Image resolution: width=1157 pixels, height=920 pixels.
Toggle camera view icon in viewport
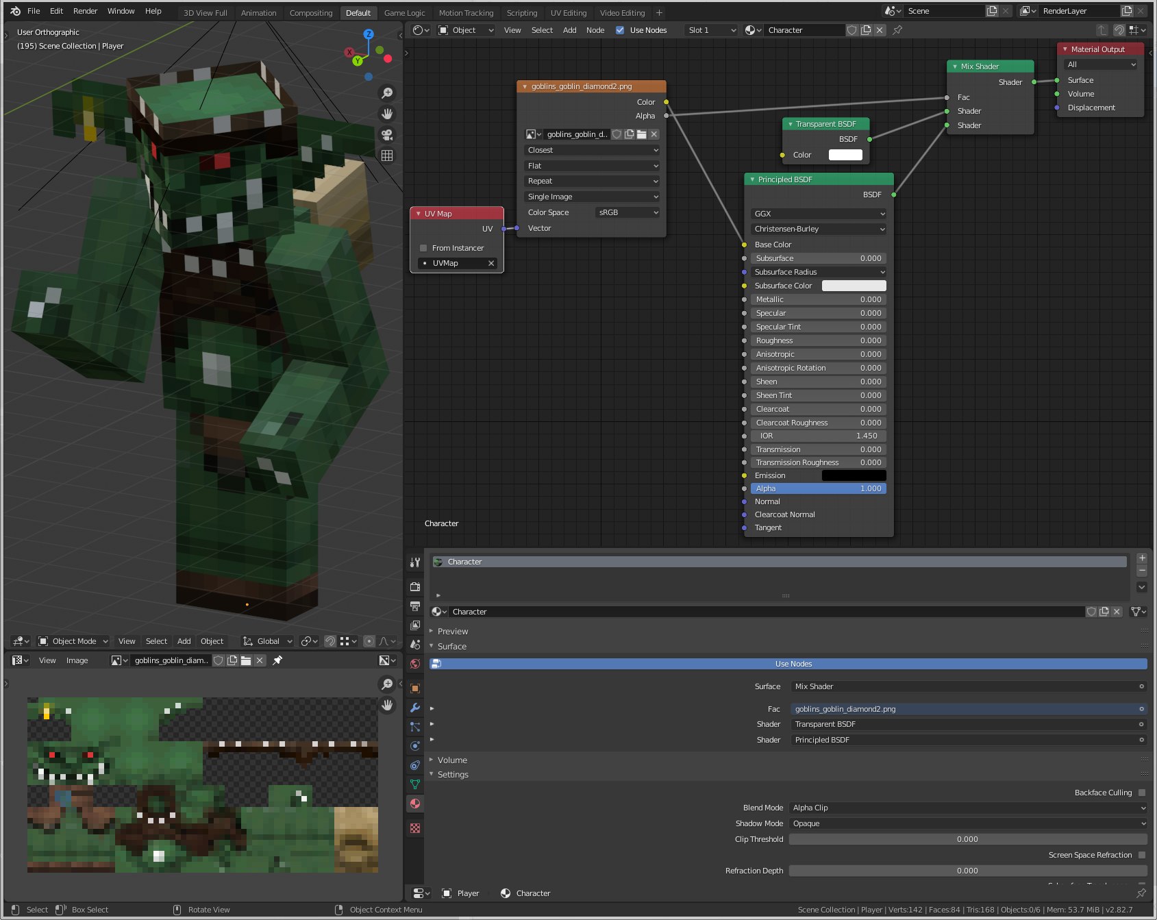(x=387, y=135)
